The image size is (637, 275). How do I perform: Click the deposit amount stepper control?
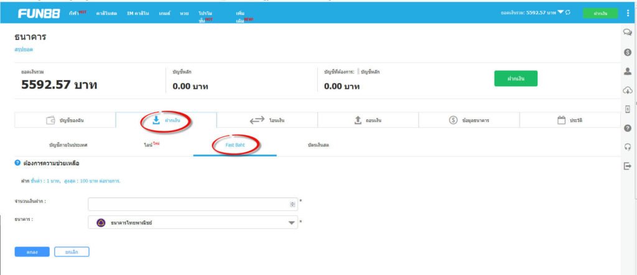292,204
